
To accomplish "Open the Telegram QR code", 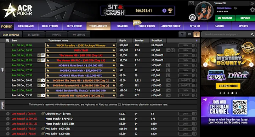I will [x=240, y=107].
